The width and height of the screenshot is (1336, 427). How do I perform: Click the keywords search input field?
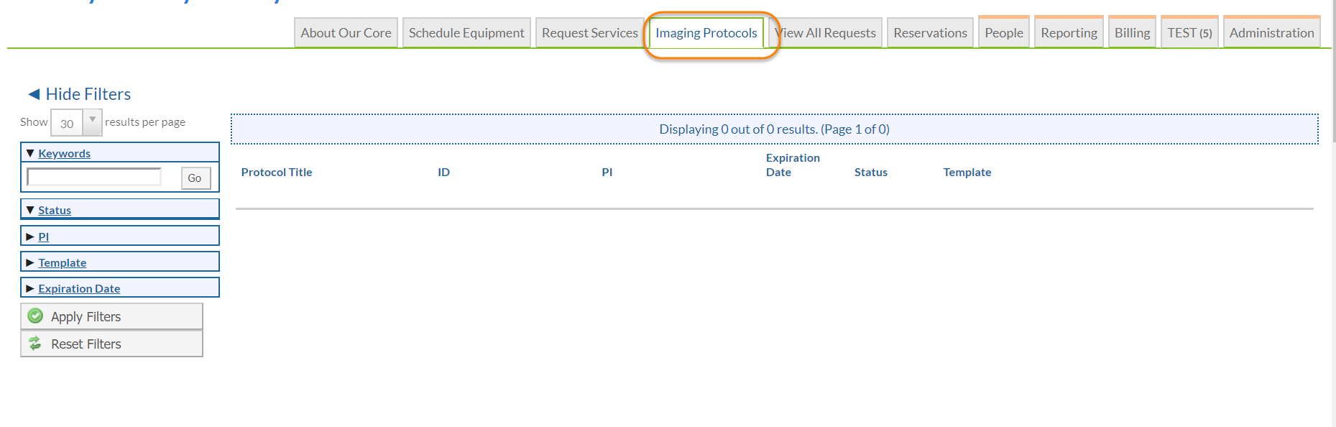pos(94,177)
